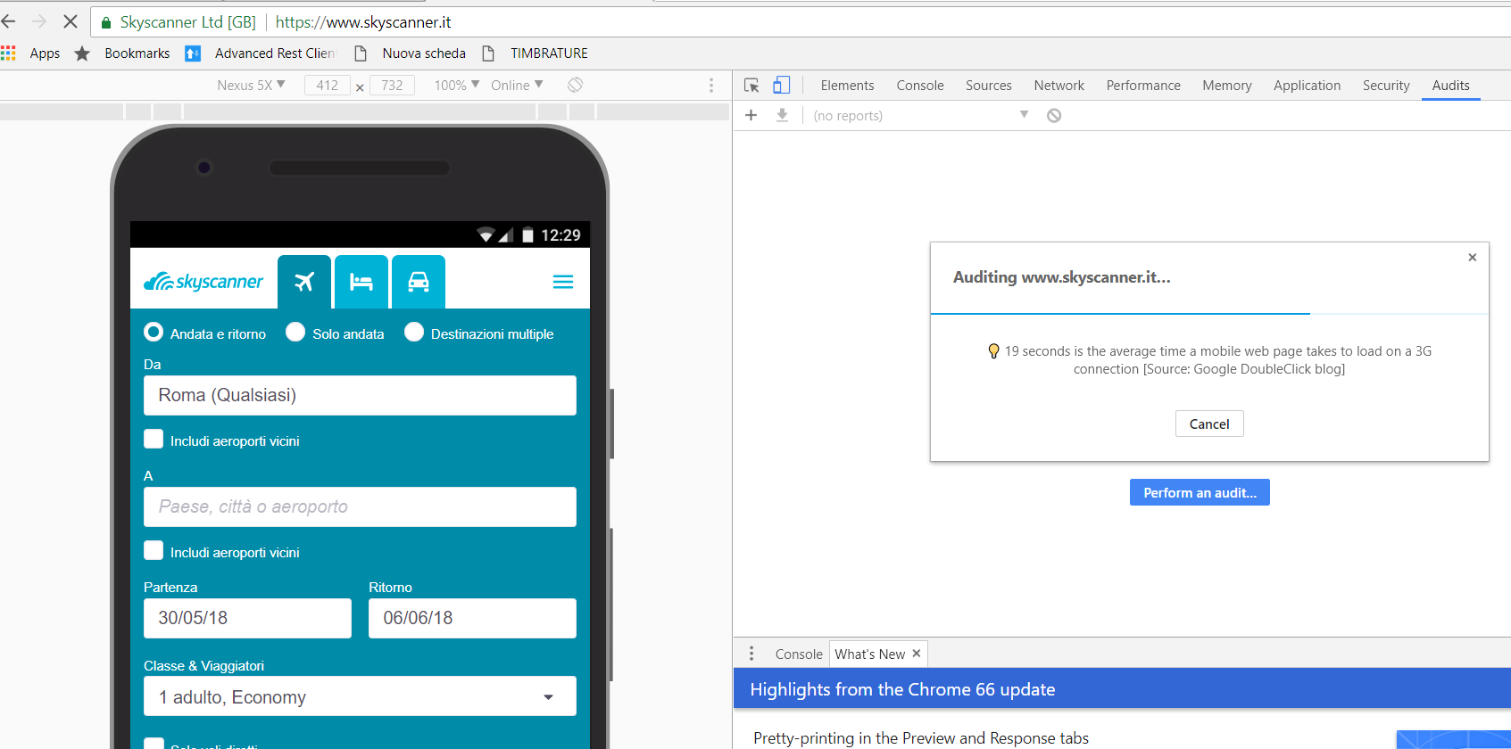Open the Hotels bed icon tab
The height and width of the screenshot is (749, 1511).
point(361,282)
